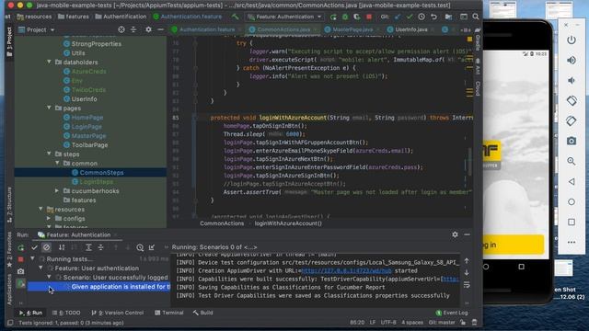The height and width of the screenshot is (331, 589).
Task: Switch to UserInfo.java editor tab
Action: point(410,29)
